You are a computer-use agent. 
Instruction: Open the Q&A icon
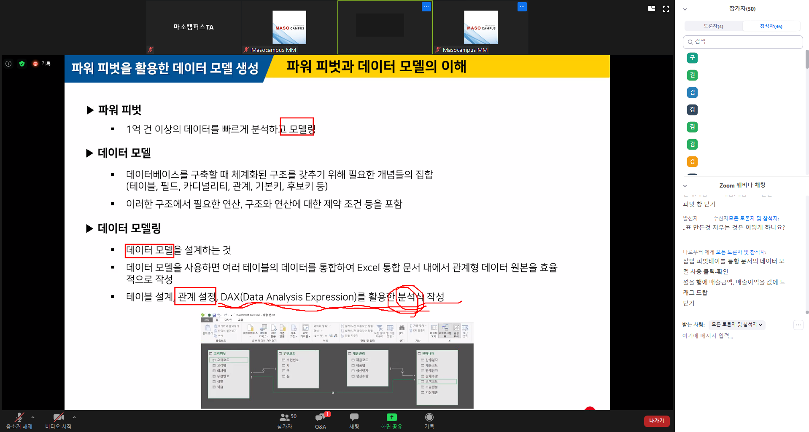click(x=320, y=417)
